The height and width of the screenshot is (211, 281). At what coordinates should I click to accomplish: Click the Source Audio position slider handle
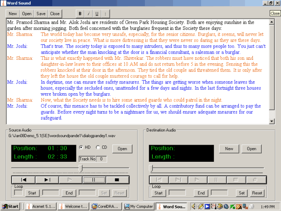pyautogui.click(x=80, y=168)
